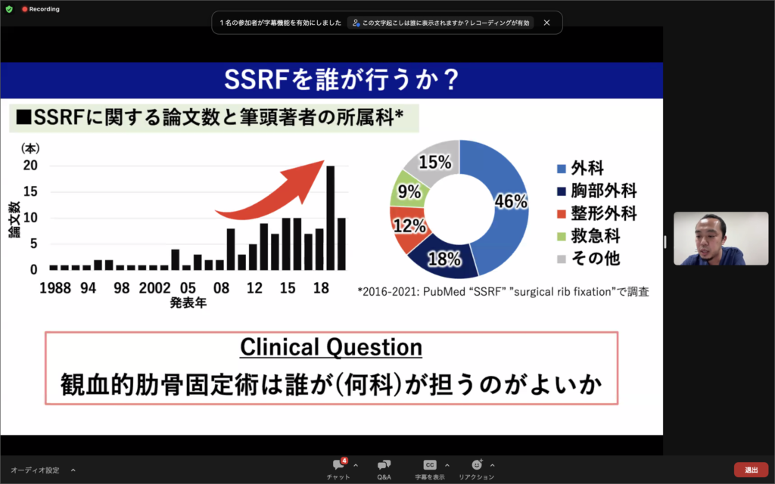This screenshot has height=484, width=775.
Task: Click the リアクション smiley icon
Action: coord(476,464)
